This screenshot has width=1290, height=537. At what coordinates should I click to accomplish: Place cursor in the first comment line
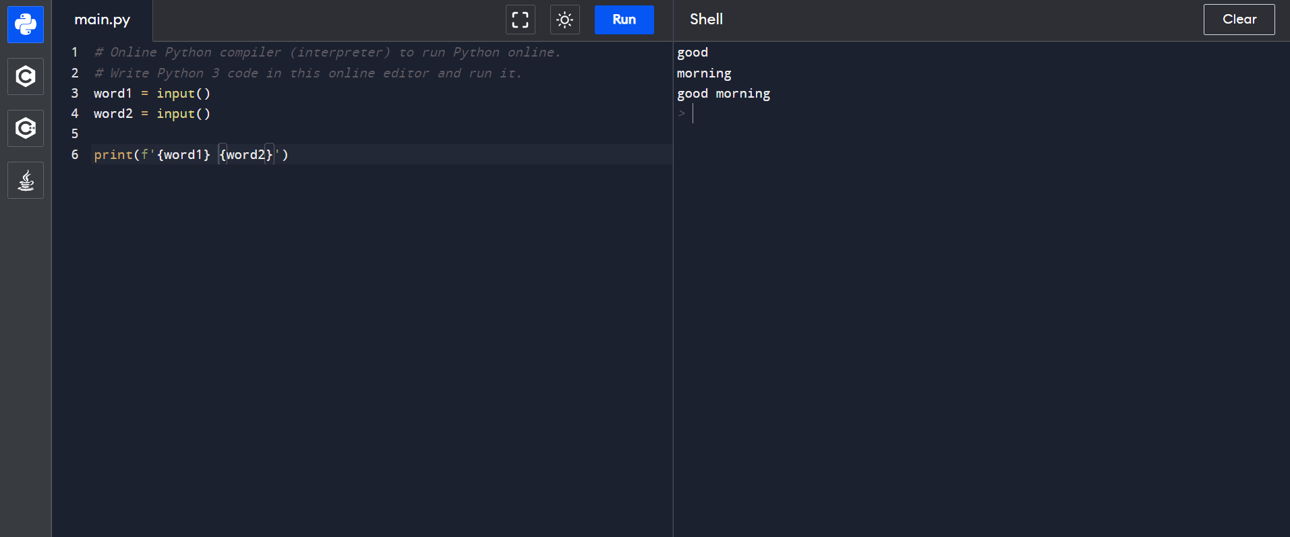327,53
